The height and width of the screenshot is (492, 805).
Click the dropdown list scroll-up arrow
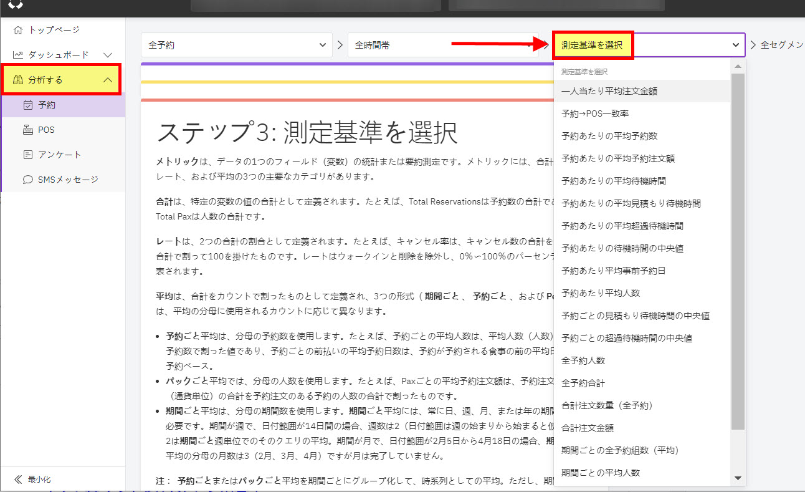click(738, 66)
